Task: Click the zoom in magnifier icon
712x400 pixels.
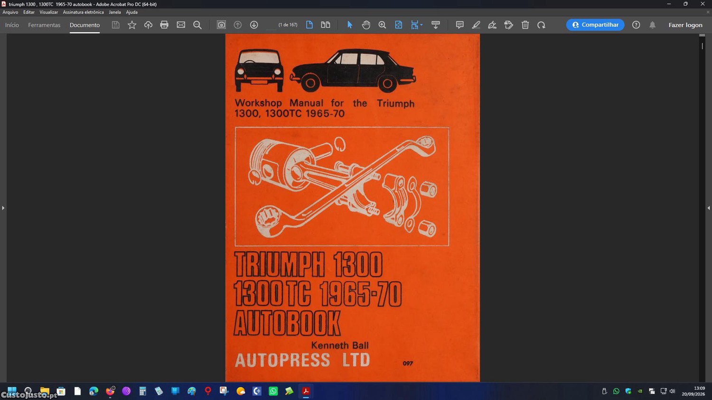Action: click(x=382, y=25)
